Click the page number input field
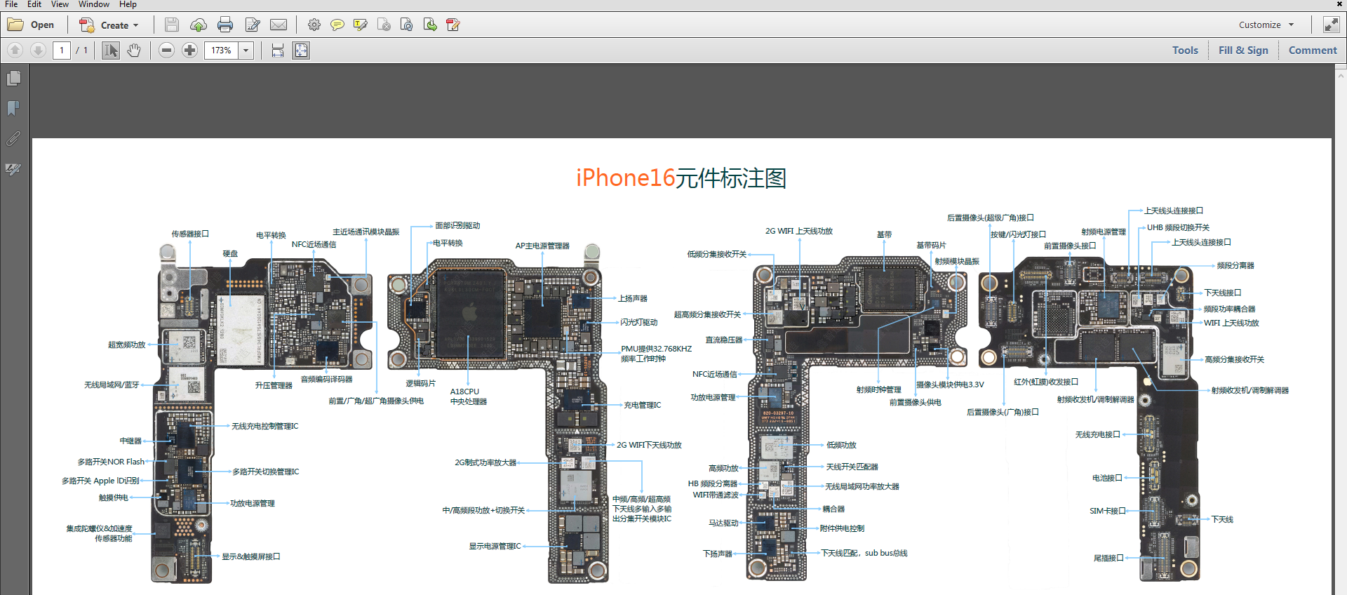This screenshot has width=1347, height=595. click(x=62, y=51)
